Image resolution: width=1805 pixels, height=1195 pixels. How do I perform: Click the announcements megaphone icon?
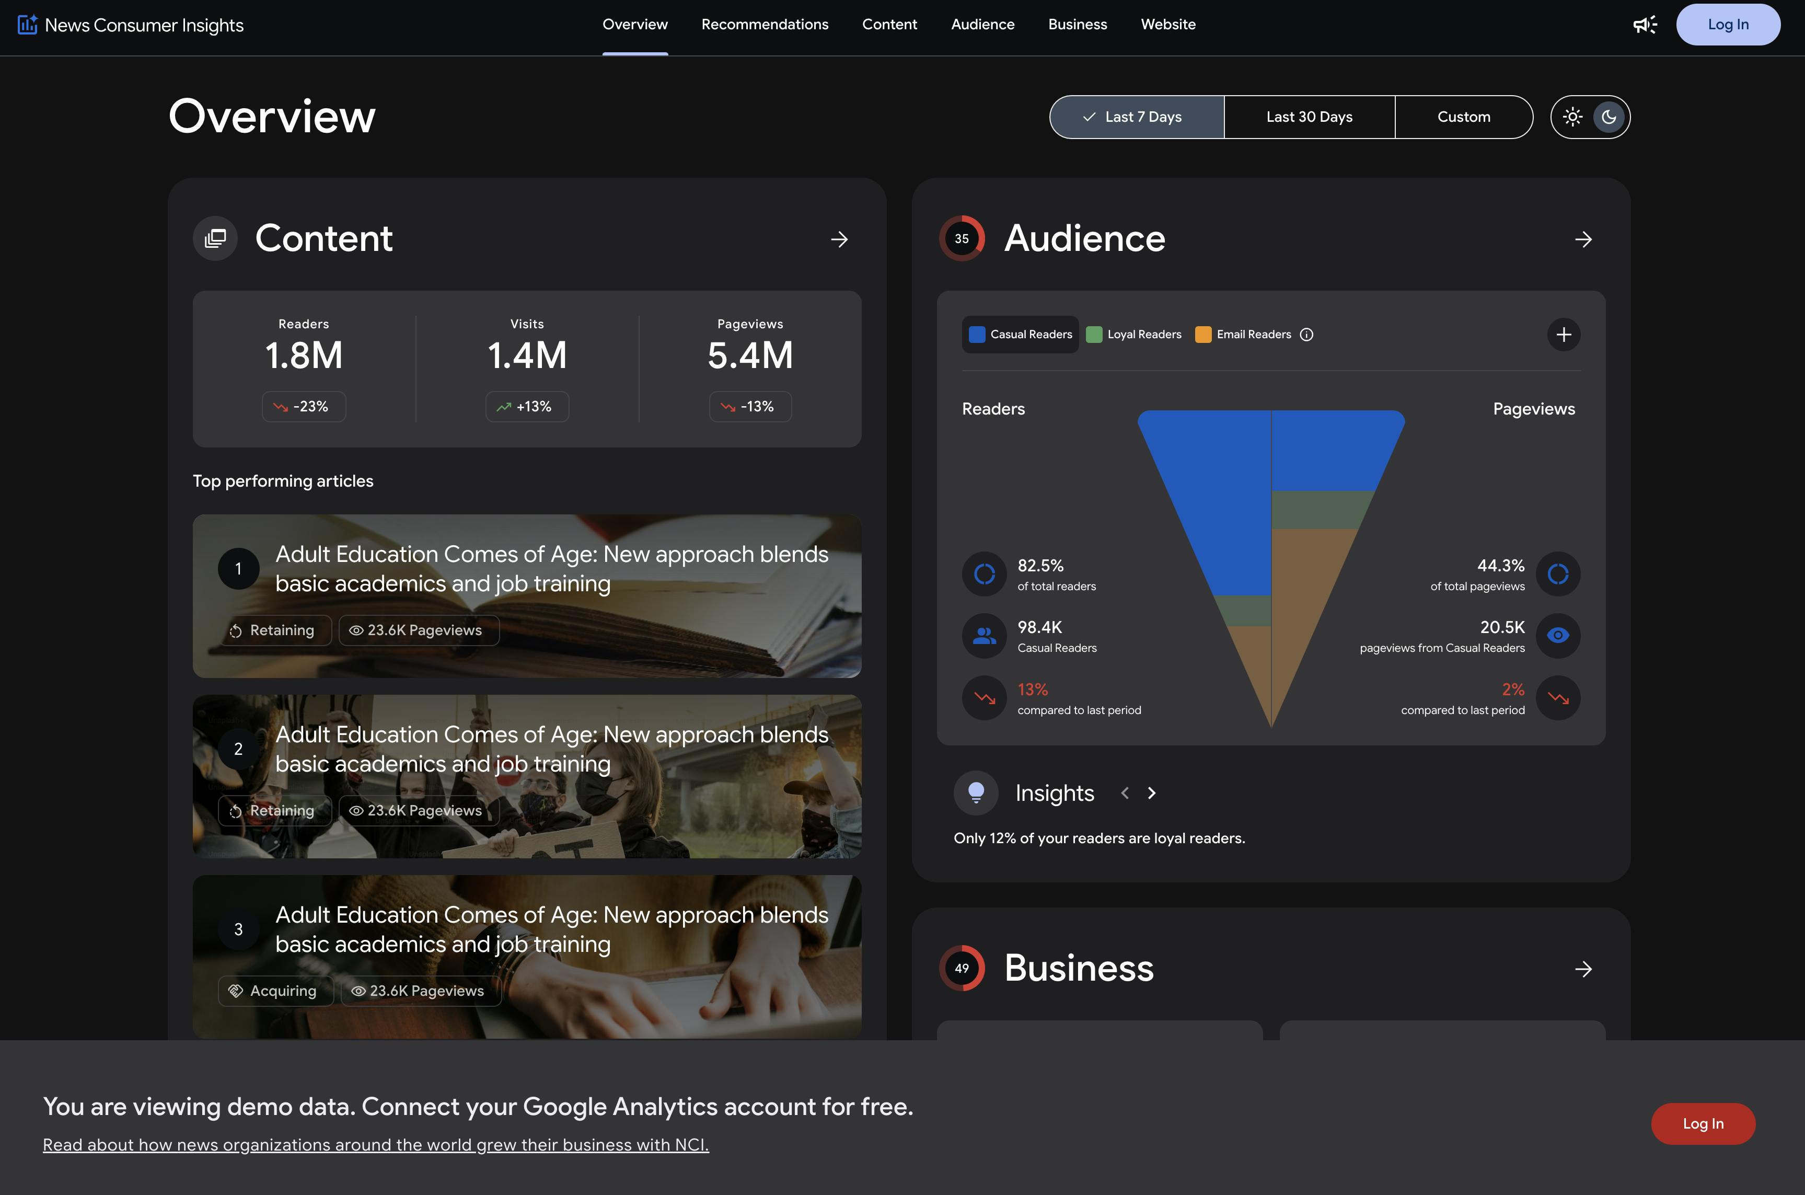[1645, 25]
